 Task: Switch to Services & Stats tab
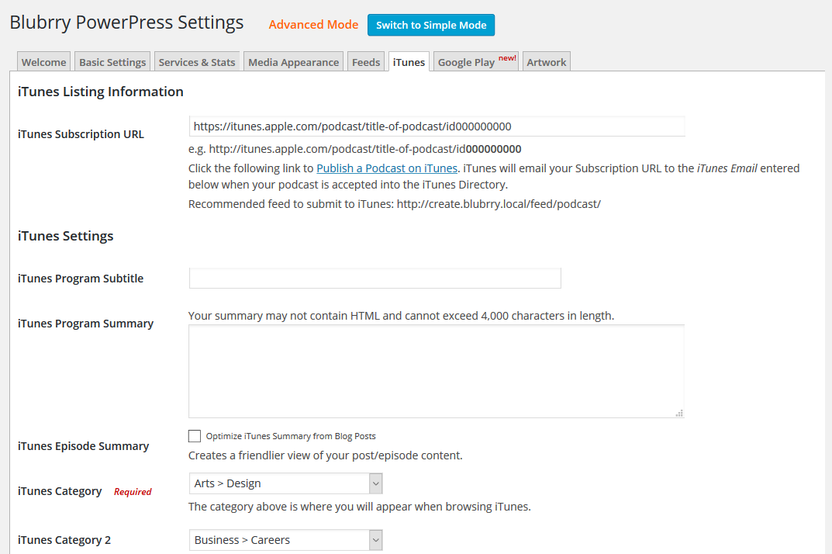click(197, 61)
